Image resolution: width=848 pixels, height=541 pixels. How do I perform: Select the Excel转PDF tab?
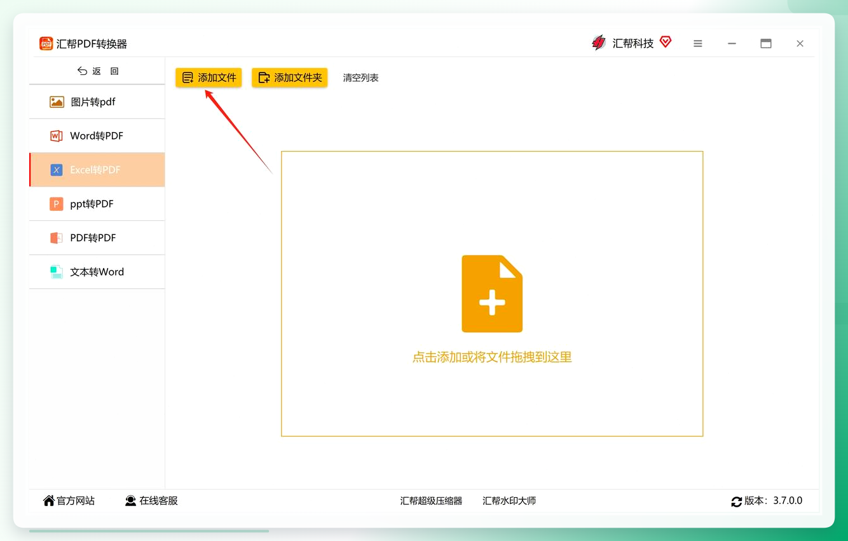click(x=97, y=170)
